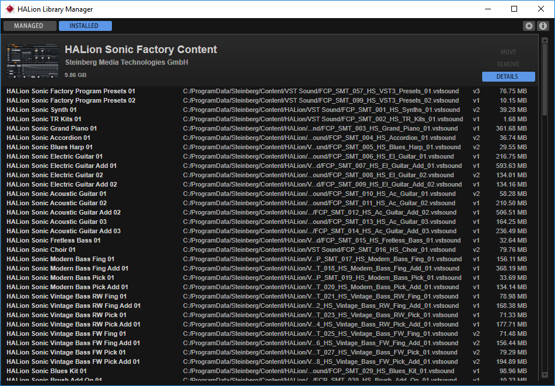
Task: Click the scrollbar up arrow
Action: tap(545, 40)
